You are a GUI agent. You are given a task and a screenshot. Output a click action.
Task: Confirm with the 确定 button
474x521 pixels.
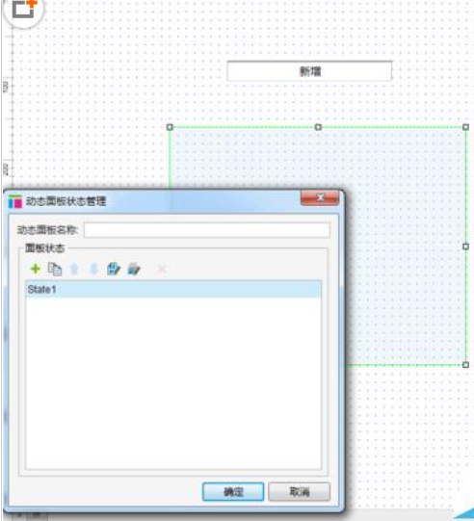tap(233, 492)
